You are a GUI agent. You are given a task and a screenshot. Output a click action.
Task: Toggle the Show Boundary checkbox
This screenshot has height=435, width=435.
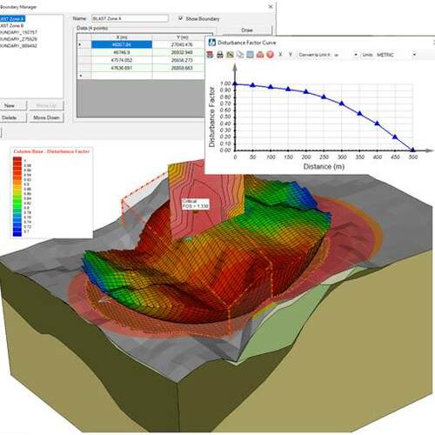pos(180,18)
